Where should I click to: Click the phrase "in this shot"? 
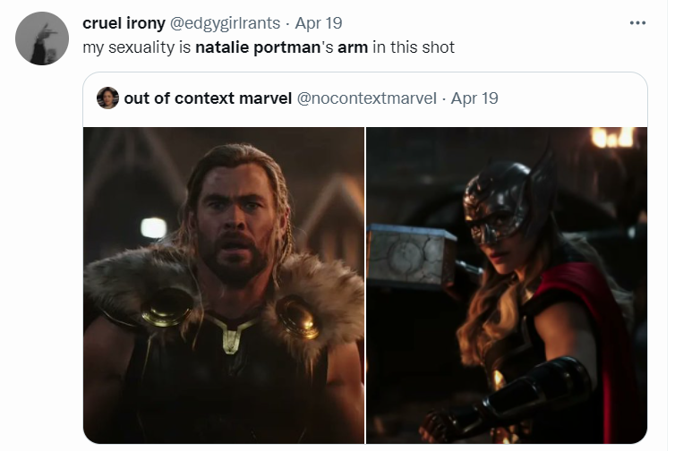point(414,47)
